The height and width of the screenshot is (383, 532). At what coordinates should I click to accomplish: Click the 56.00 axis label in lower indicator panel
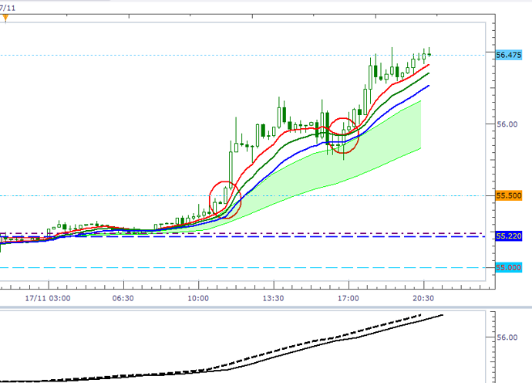pyautogui.click(x=507, y=337)
